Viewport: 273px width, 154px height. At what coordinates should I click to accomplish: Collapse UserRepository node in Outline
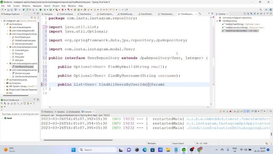pos(217,21)
